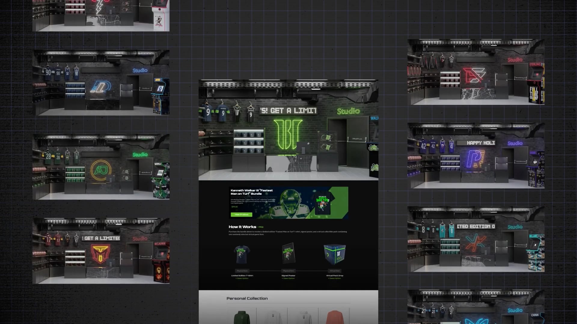Expand Signed Poster description
This screenshot has width=577, height=324.
pos(288,278)
